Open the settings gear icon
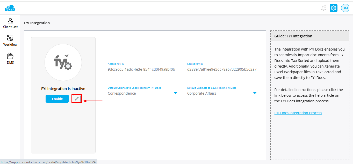353x164 pixels. point(334,8)
